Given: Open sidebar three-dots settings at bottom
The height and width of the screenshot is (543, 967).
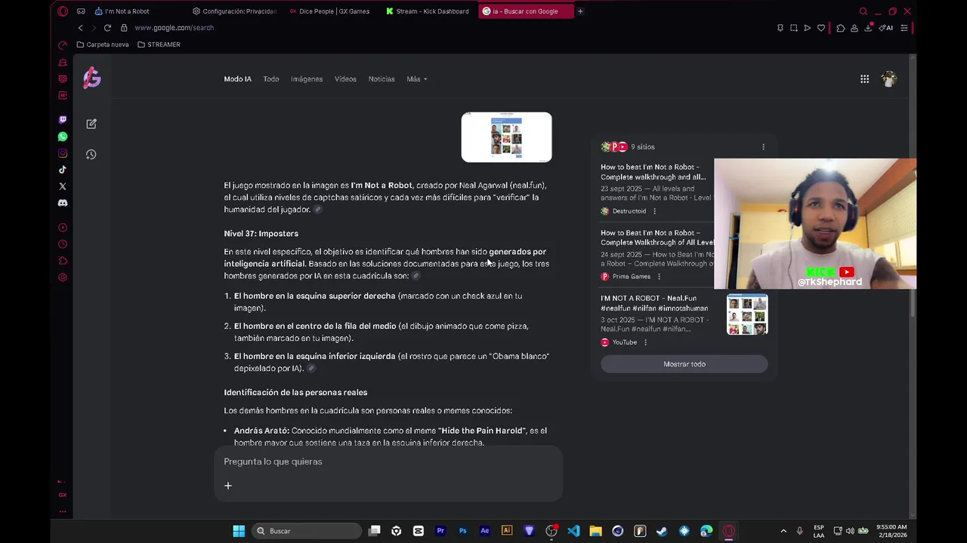Looking at the screenshot, I should click(63, 511).
